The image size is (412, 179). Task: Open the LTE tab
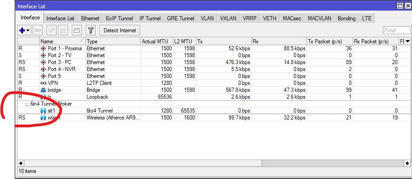tap(366, 18)
